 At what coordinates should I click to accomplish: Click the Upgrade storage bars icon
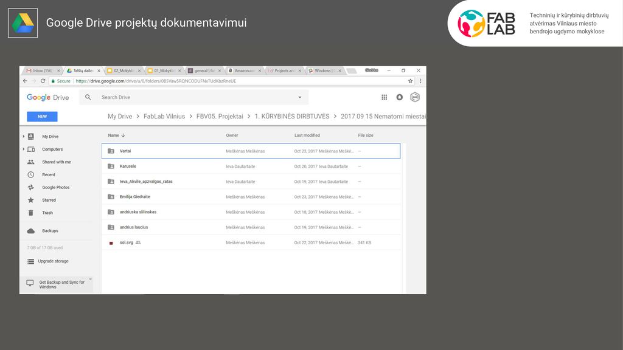(x=30, y=261)
